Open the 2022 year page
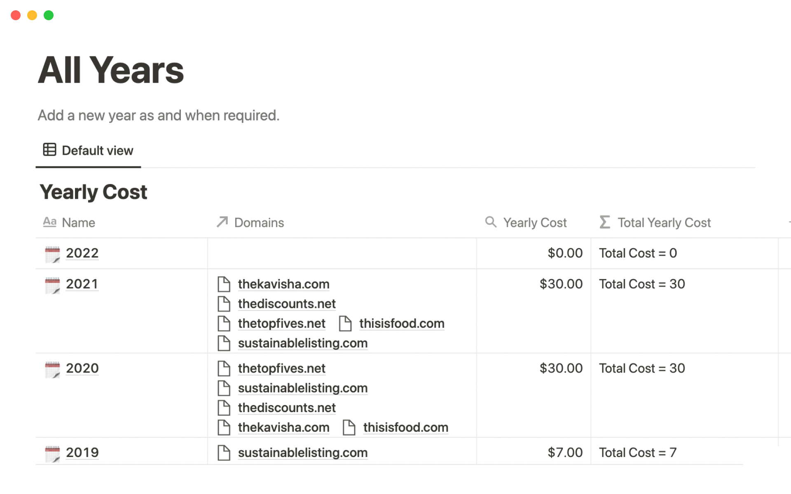This screenshot has width=791, height=494. (x=82, y=253)
